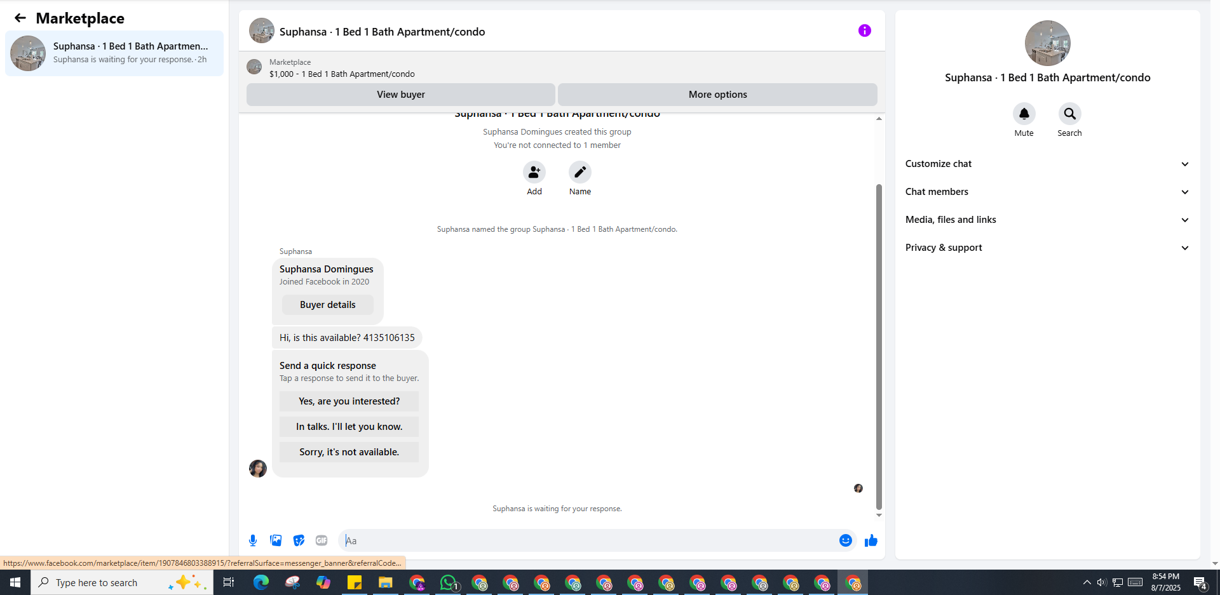The width and height of the screenshot is (1220, 595).
Task: Show hidden system tray icons
Action: [x=1087, y=582]
